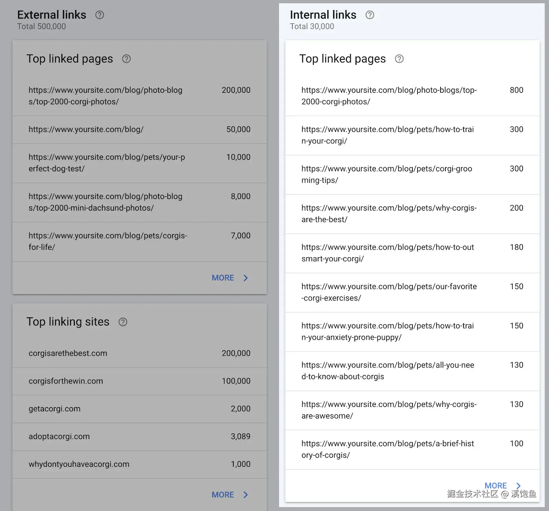Open help for external Top linked pages
This screenshot has width=549, height=511.
[x=126, y=59]
